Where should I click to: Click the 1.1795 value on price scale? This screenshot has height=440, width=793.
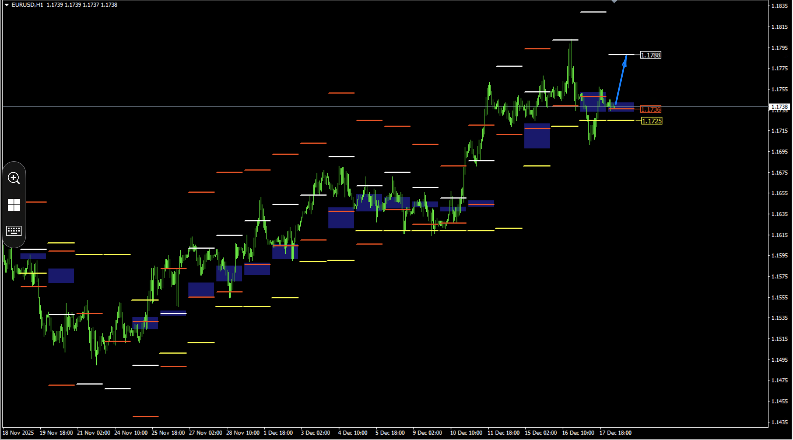[x=779, y=48]
